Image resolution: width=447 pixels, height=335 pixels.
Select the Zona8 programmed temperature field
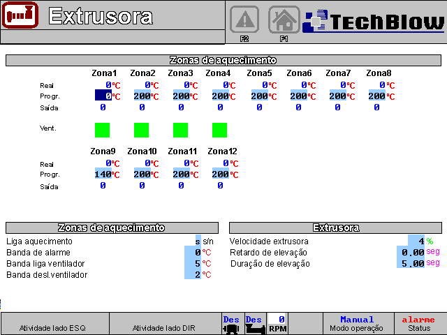point(376,96)
